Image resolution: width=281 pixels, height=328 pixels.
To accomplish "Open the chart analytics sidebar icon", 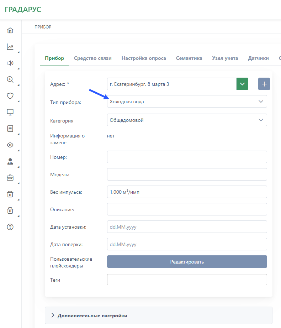I will (10, 47).
